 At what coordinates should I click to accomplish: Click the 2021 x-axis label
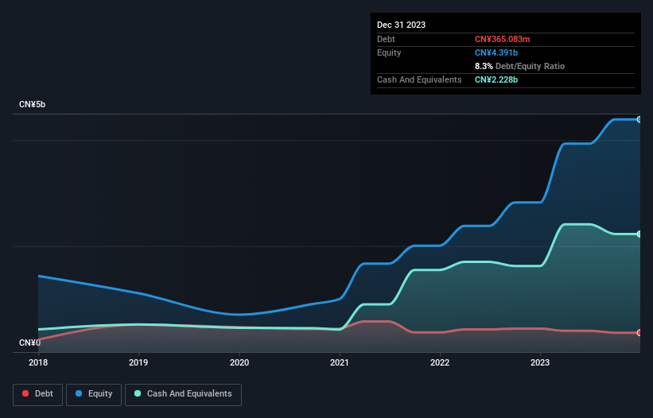pyautogui.click(x=340, y=362)
